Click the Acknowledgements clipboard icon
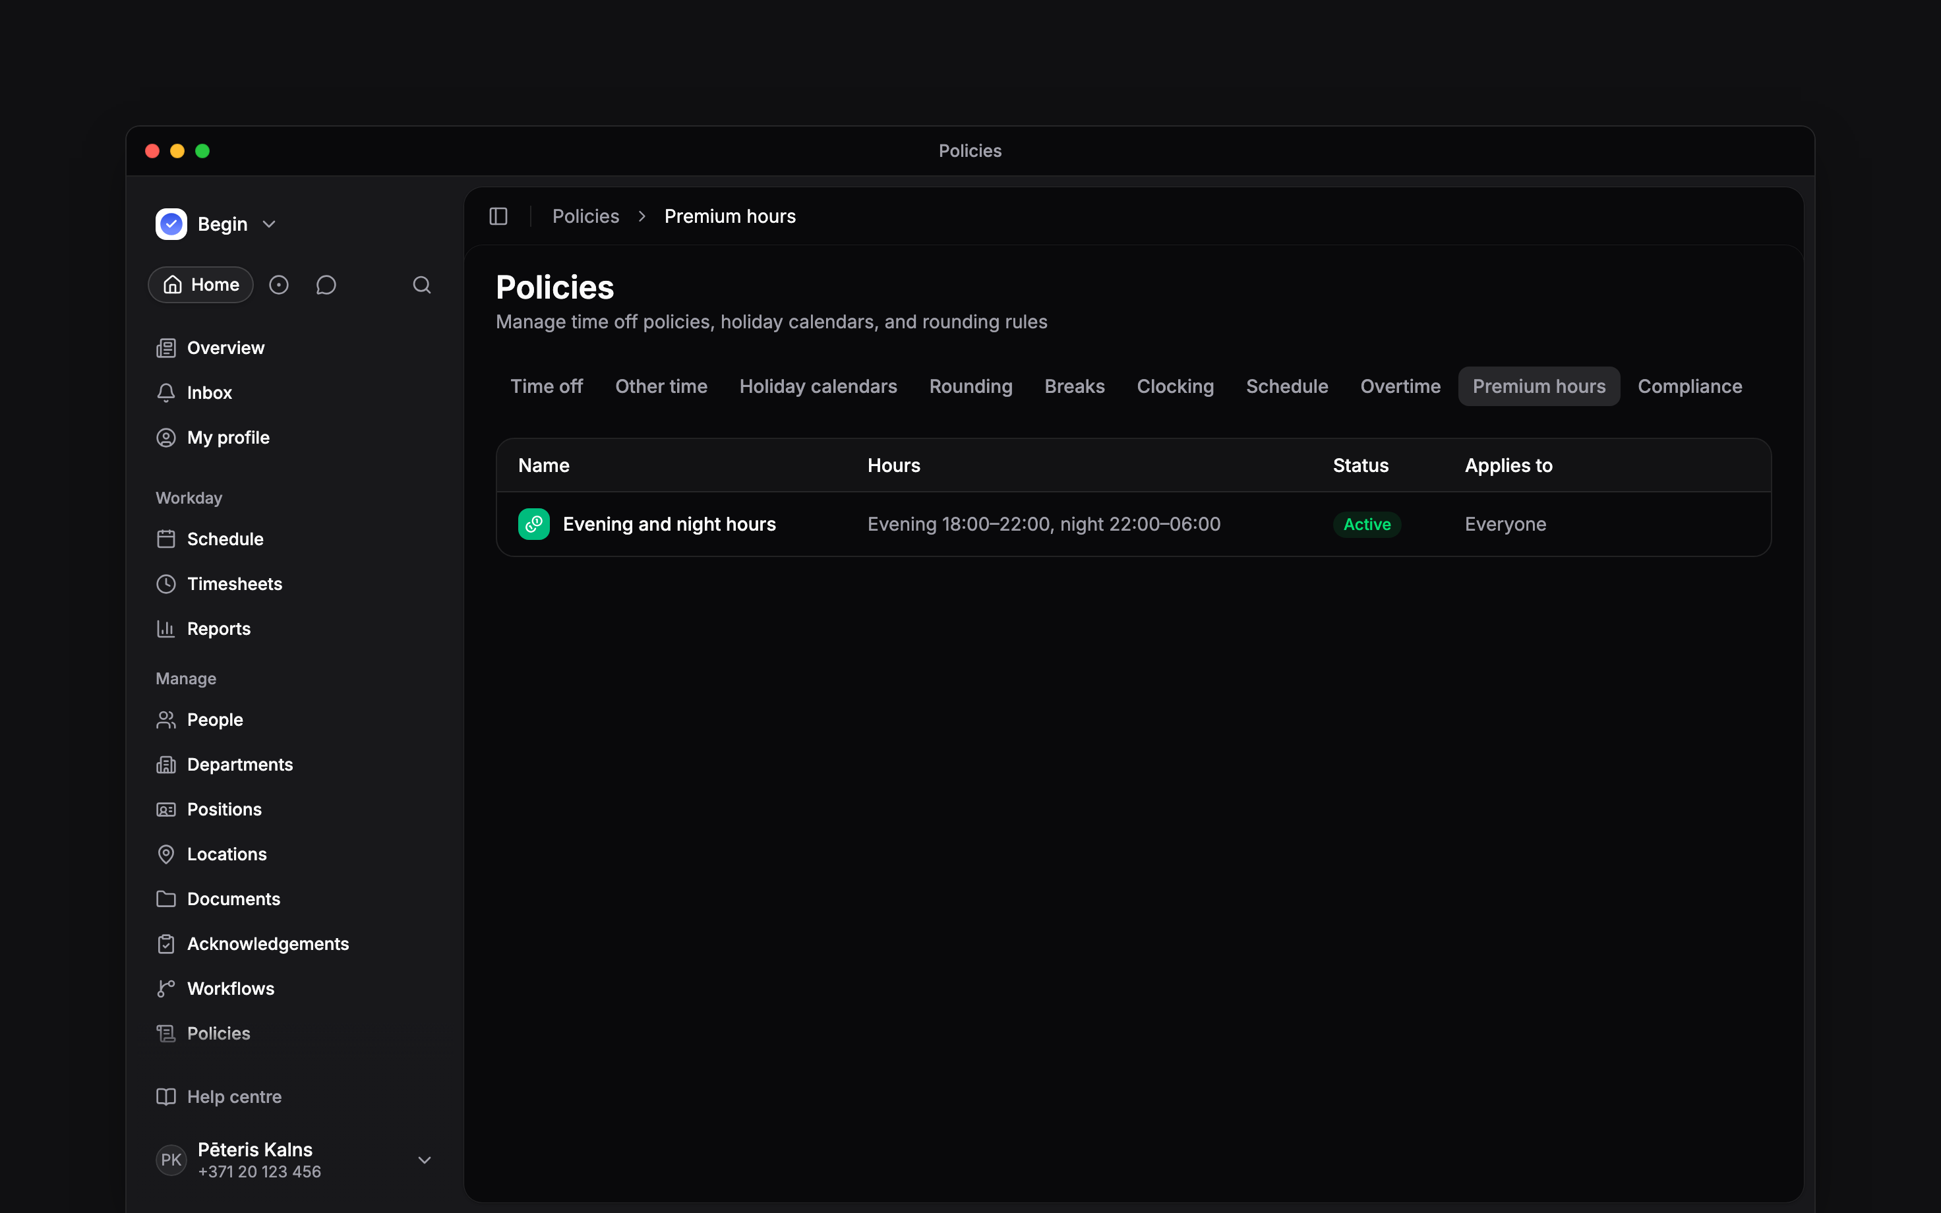The image size is (1941, 1213). [166, 944]
